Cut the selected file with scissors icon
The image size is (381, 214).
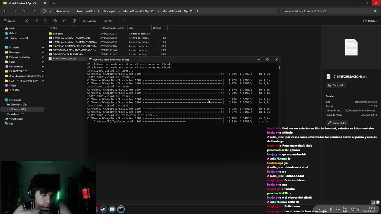pos(26,21)
